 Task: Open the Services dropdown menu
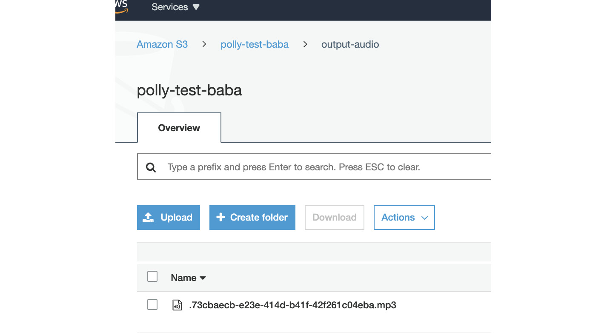click(x=175, y=7)
